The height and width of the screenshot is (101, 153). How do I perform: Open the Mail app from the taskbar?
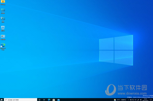pyautogui.click(x=58, y=100)
